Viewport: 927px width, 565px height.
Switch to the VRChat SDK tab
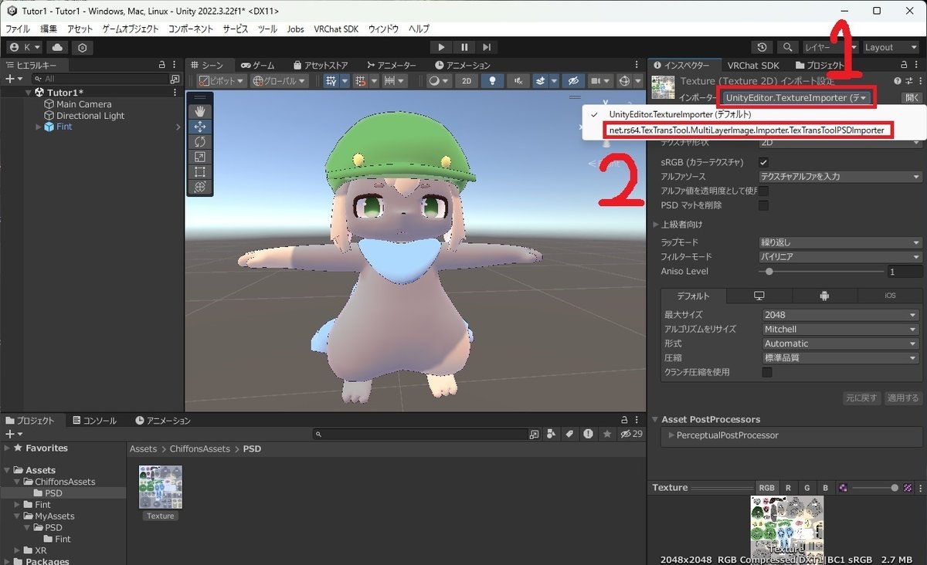(x=753, y=66)
